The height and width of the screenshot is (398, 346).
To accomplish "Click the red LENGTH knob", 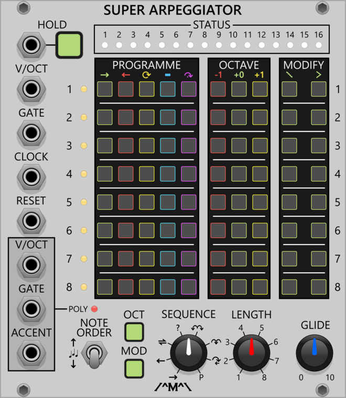I will [252, 353].
